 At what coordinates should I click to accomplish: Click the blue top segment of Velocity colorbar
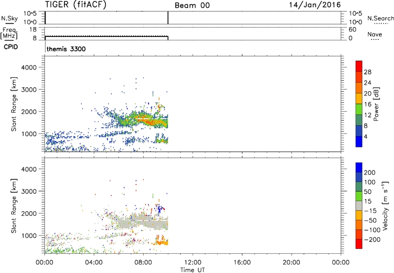359,168
